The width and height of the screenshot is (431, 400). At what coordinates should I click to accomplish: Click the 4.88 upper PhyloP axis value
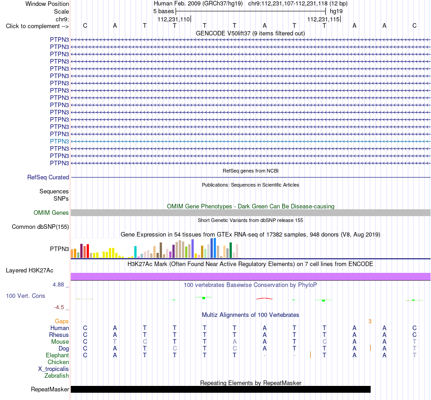click(58, 285)
